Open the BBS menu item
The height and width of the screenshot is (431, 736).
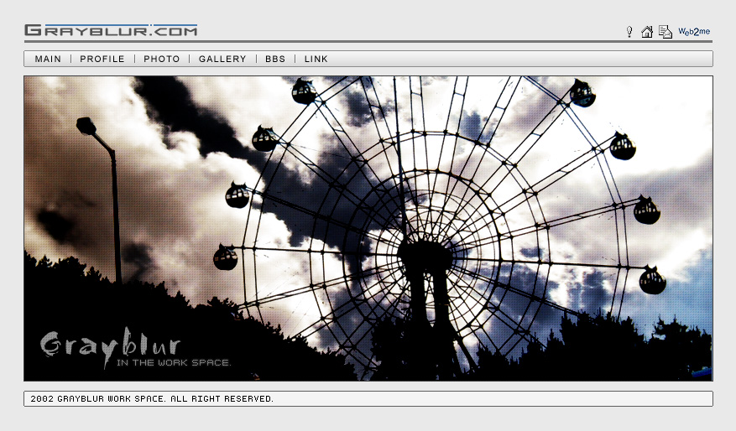coord(275,59)
